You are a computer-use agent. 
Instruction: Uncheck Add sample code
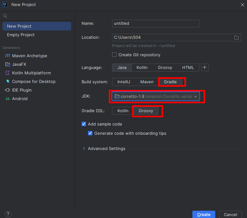coord(84,124)
